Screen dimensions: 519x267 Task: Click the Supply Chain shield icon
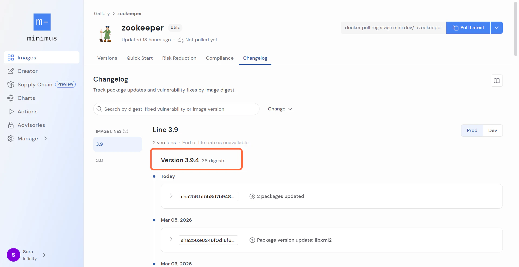click(11, 85)
